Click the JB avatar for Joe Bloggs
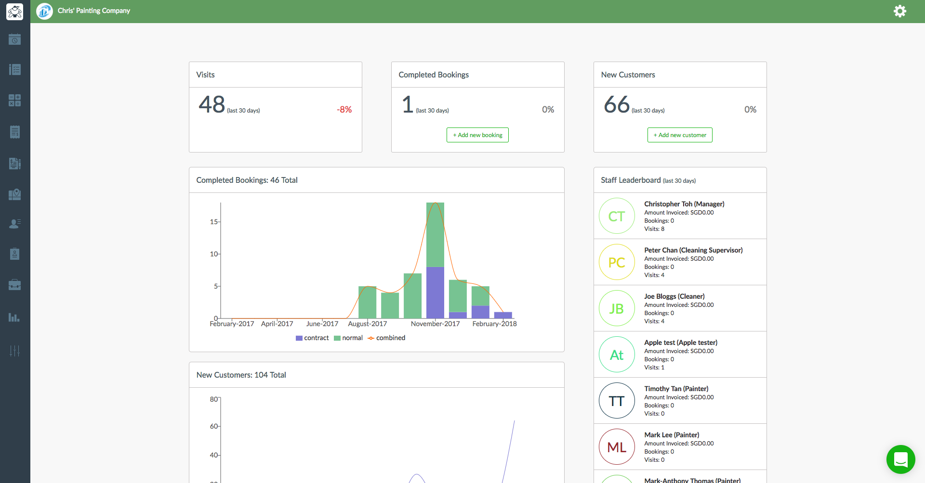 (x=617, y=308)
